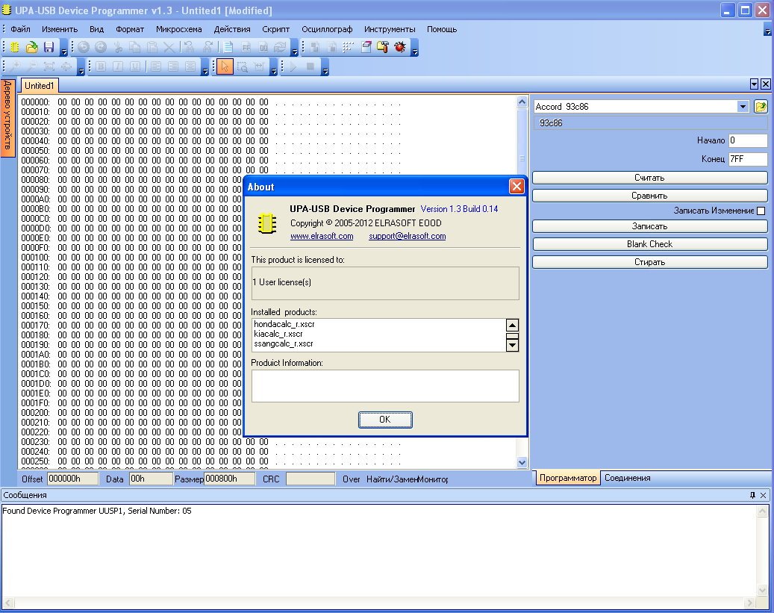Viewport: 774px width, 613px height.
Task: Close the About dialog with X
Action: pos(516,187)
